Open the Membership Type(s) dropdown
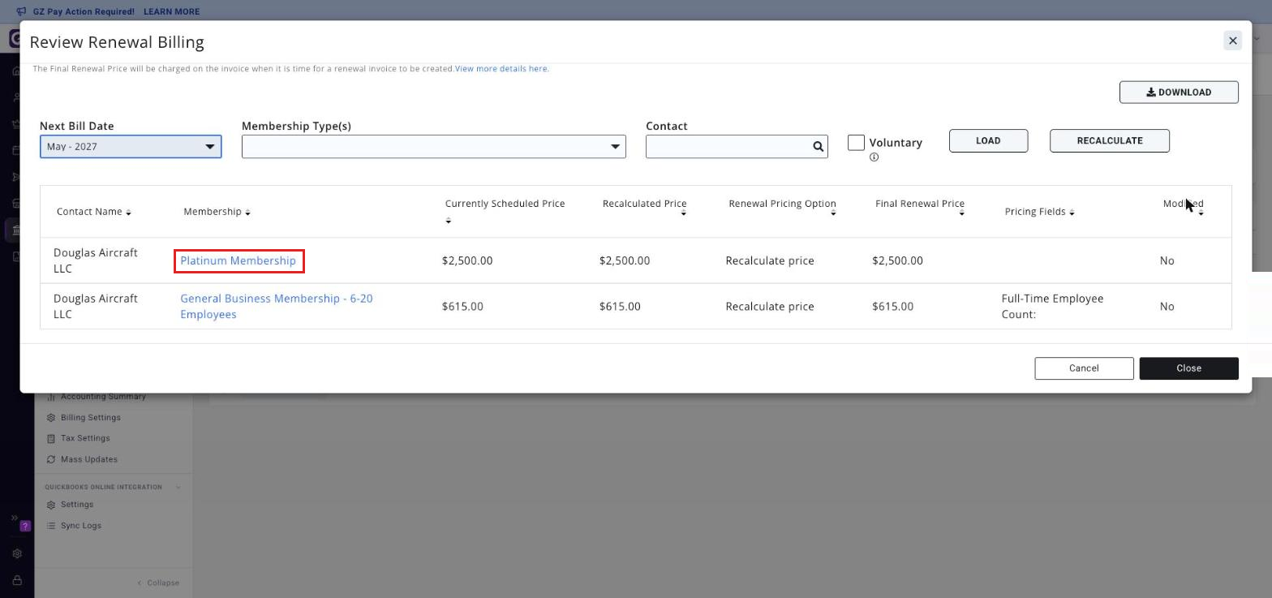Viewport: 1272px width, 598px height. [x=434, y=147]
